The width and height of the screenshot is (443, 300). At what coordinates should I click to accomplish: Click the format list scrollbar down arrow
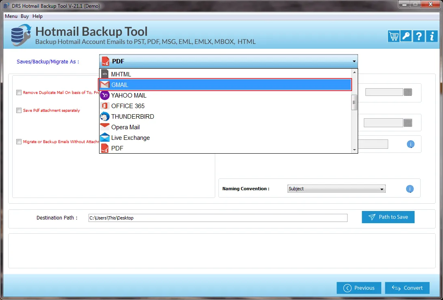point(354,150)
